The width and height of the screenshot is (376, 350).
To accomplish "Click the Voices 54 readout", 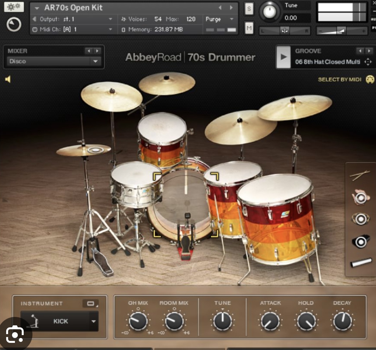I will [x=141, y=19].
